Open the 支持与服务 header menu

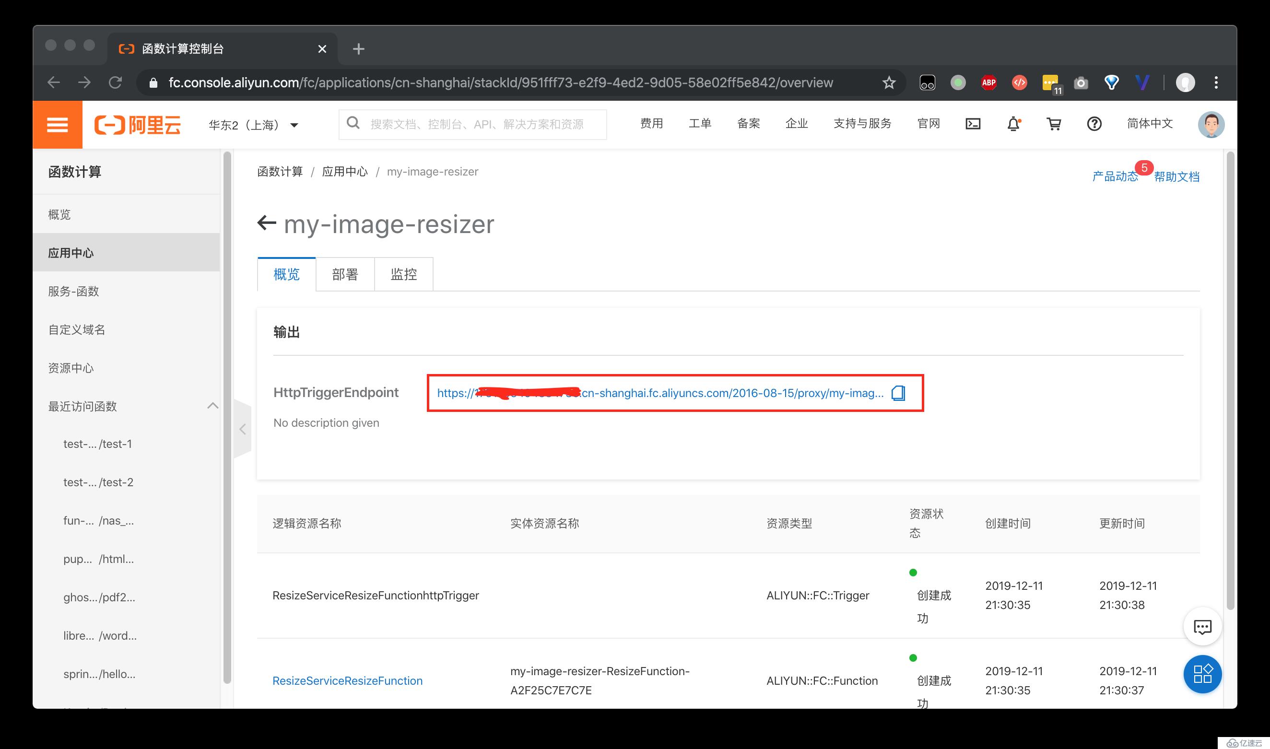pyautogui.click(x=862, y=124)
